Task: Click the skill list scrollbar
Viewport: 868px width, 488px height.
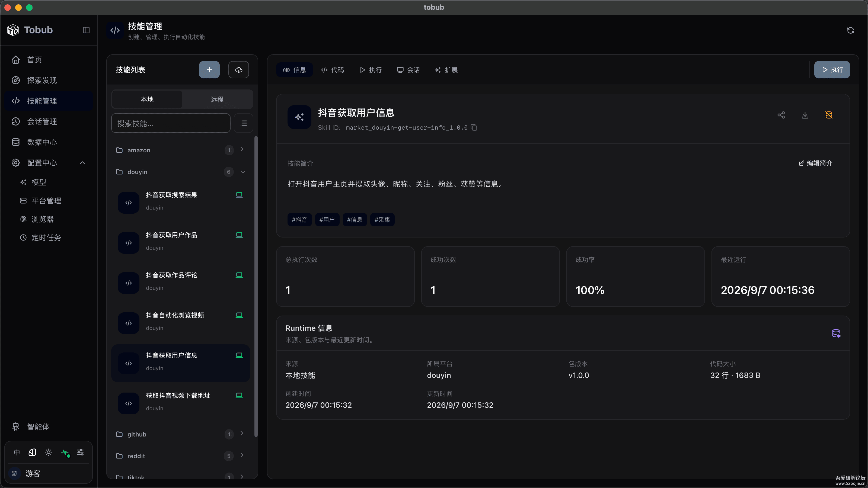Action: tap(256, 286)
